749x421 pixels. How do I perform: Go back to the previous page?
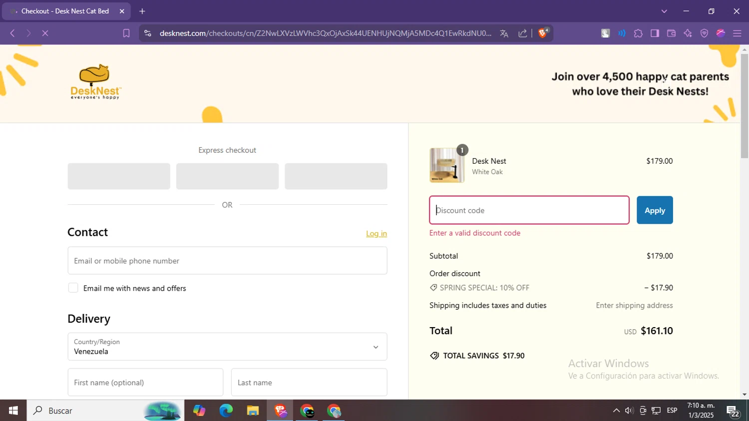[12, 33]
